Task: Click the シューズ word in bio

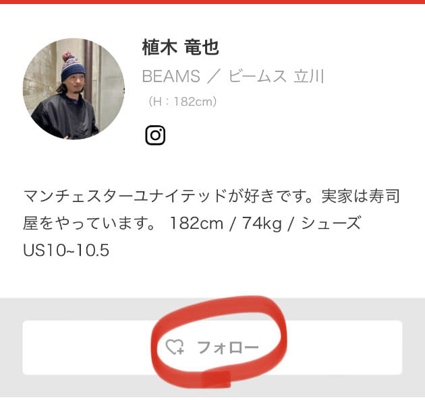Action: pos(331,224)
